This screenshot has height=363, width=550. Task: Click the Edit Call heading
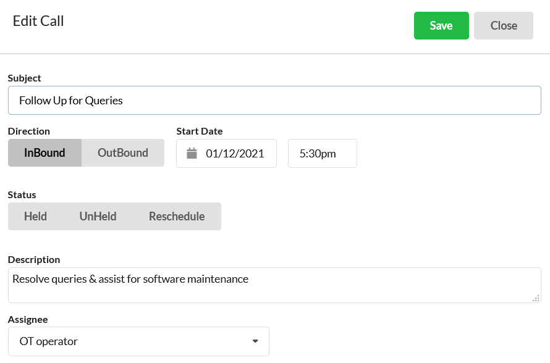[38, 21]
